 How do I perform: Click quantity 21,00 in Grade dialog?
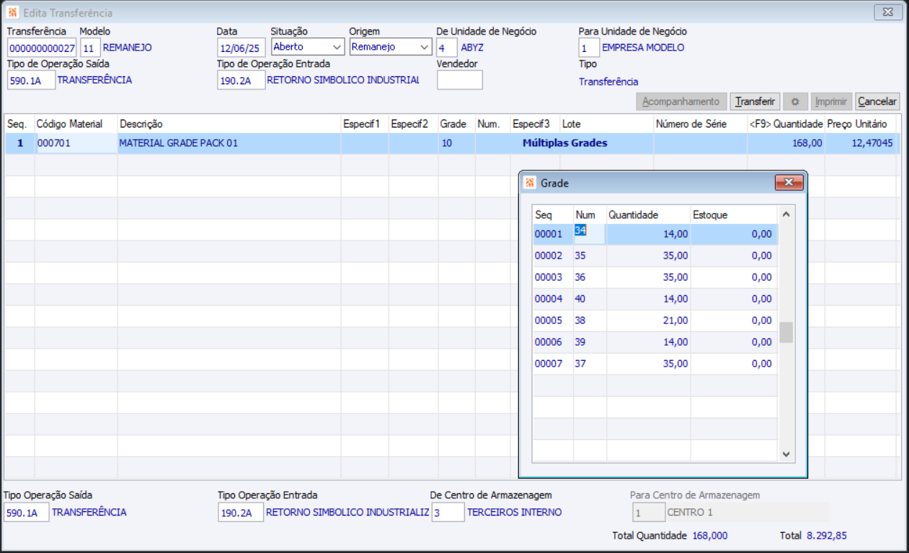(648, 320)
